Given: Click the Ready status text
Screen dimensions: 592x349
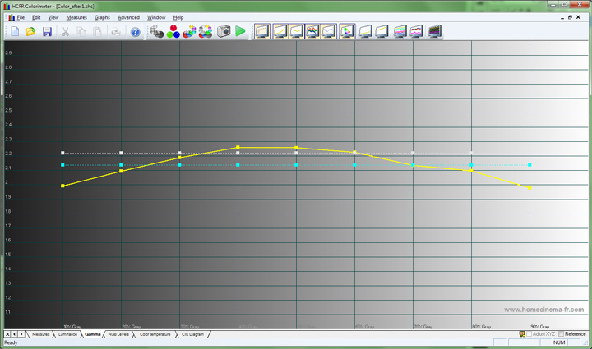Looking at the screenshot, I should click(11, 342).
